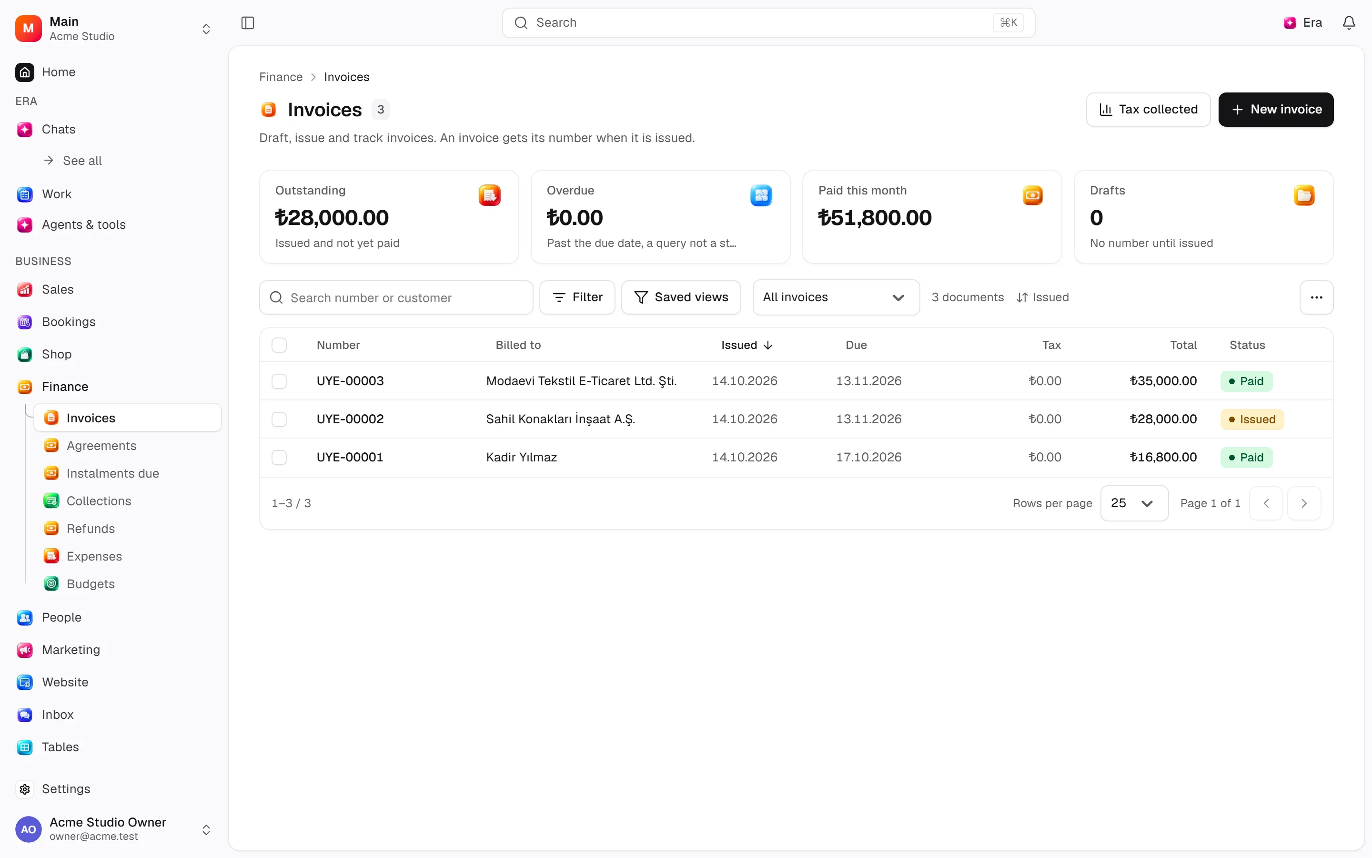The image size is (1372, 858).
Task: Open the Era assistant icon
Action: 1303,23
